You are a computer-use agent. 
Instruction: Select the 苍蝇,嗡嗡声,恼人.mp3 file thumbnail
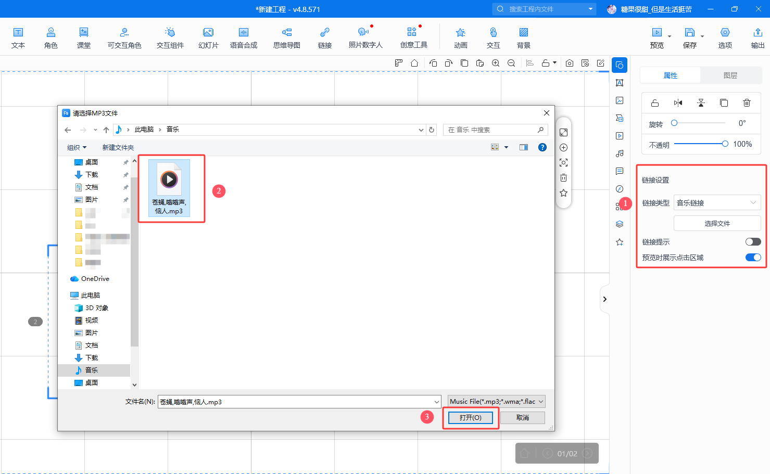[x=169, y=187]
